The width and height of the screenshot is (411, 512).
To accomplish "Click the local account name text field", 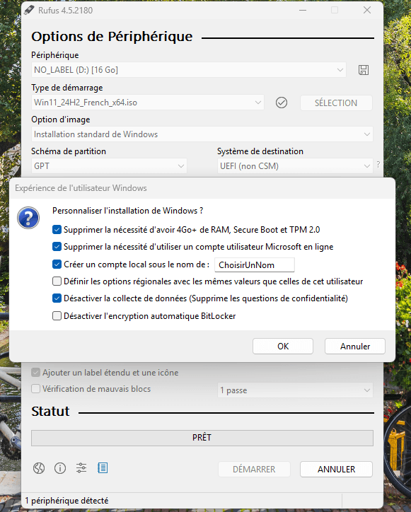I will pos(255,264).
